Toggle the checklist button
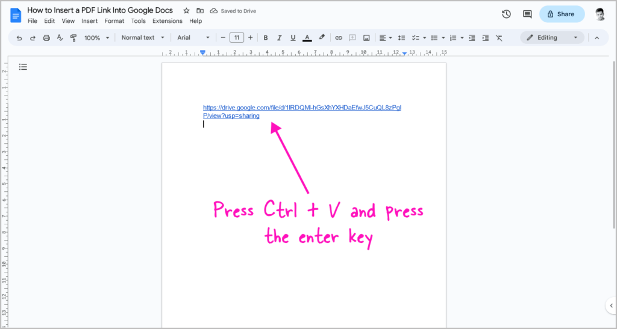 point(415,38)
